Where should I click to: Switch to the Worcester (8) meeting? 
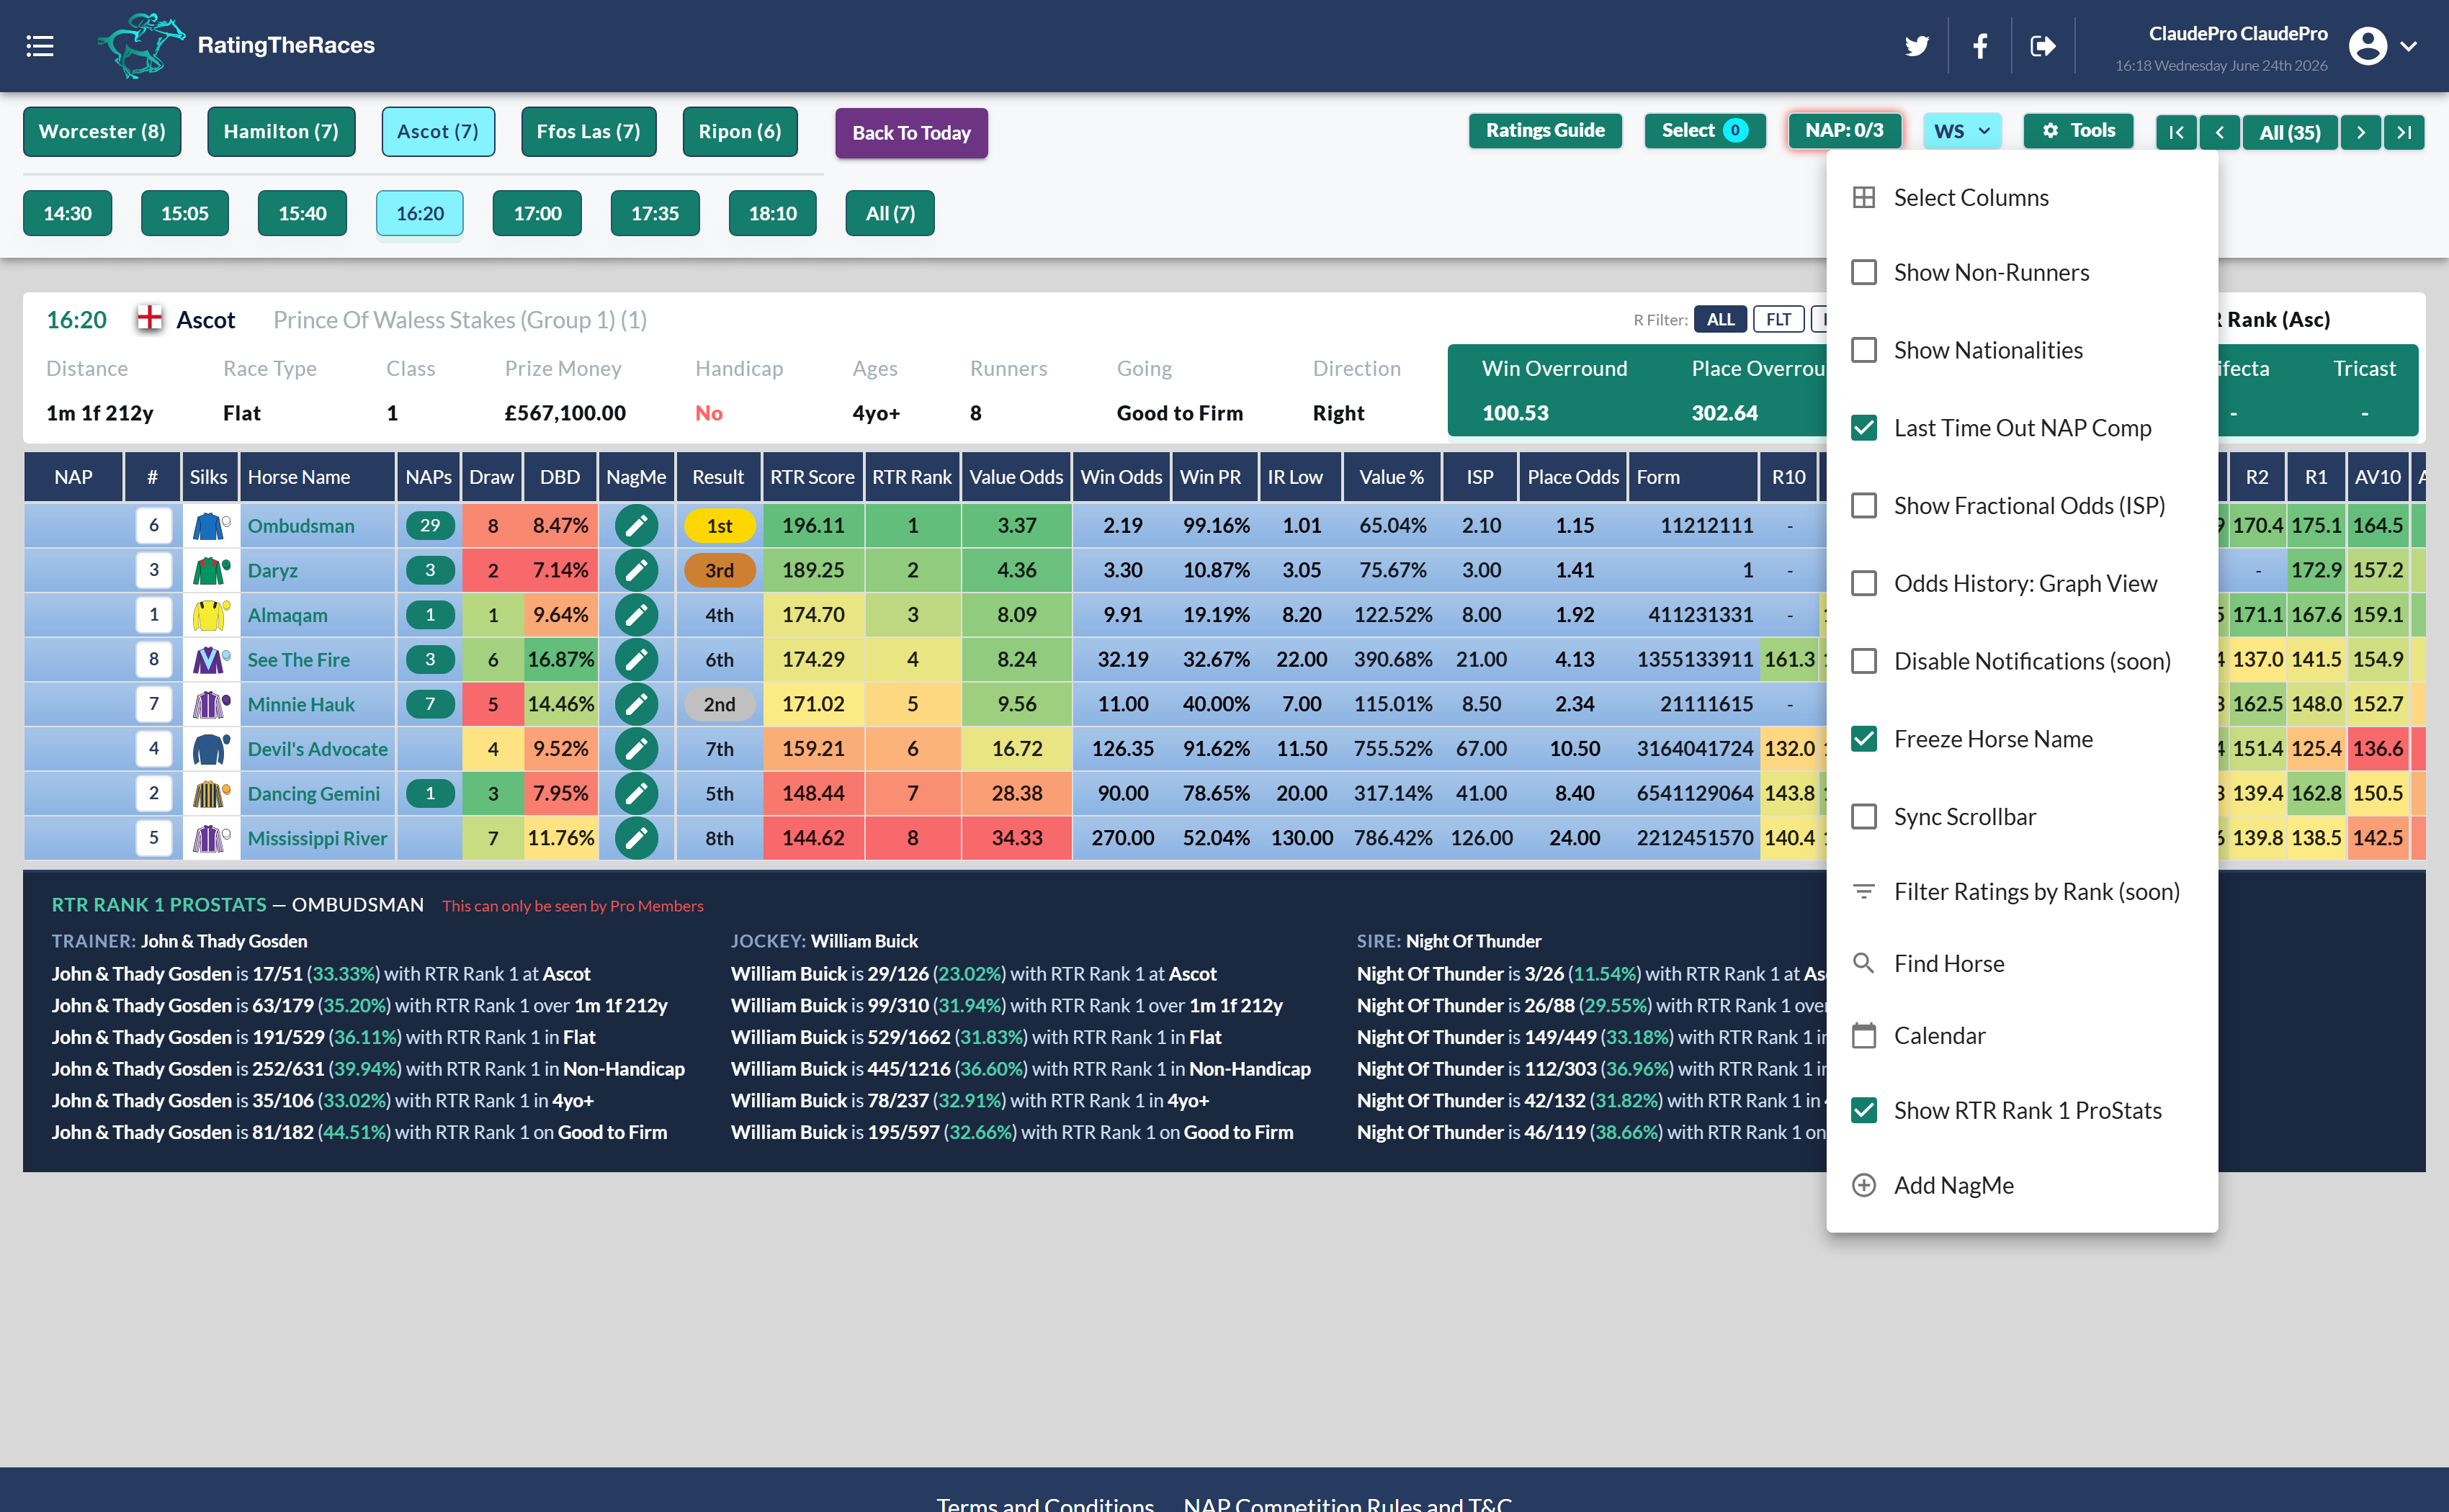102,131
